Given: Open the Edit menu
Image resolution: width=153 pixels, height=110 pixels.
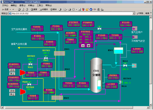Looking at the screenshot, I should [14, 6].
